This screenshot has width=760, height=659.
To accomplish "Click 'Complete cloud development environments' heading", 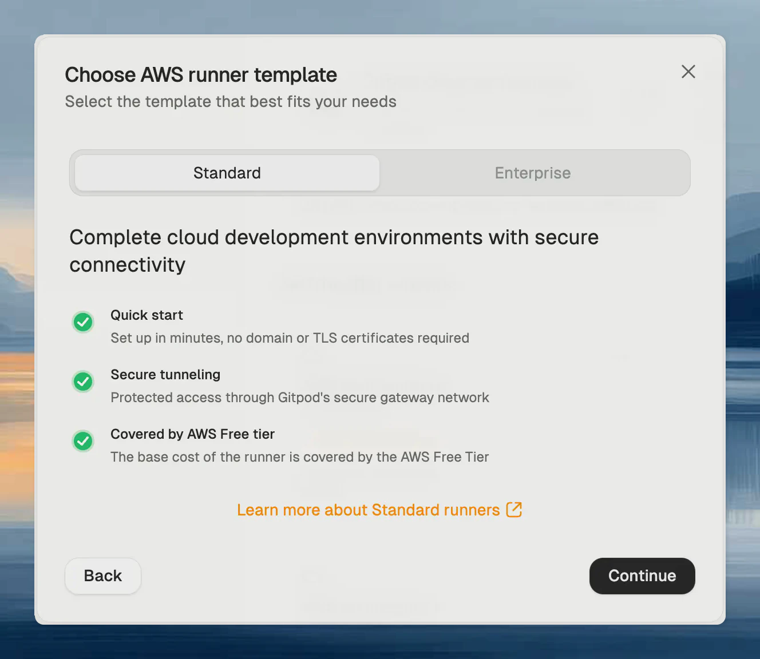I will [x=334, y=251].
